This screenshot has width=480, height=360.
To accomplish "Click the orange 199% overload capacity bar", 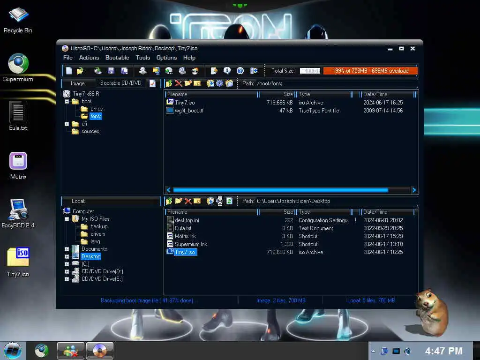I will point(370,71).
